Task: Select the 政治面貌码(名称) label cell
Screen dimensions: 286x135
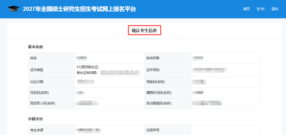Action: (167, 103)
